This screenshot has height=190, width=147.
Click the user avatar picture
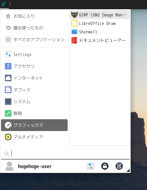(9, 166)
